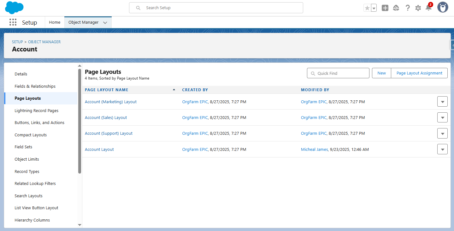Click the Salesforce cloud logo
The width and height of the screenshot is (454, 231).
point(14,8)
